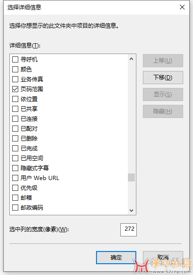
Task: Toggle the 已共享 checkbox
Action: click(15, 109)
